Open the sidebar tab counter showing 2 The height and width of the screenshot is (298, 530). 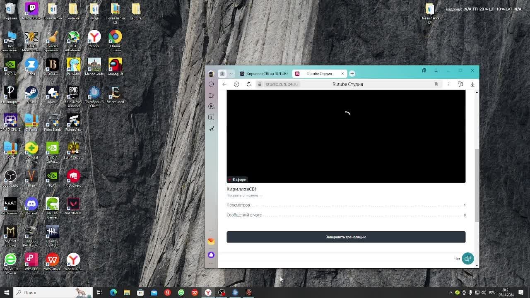[211, 118]
